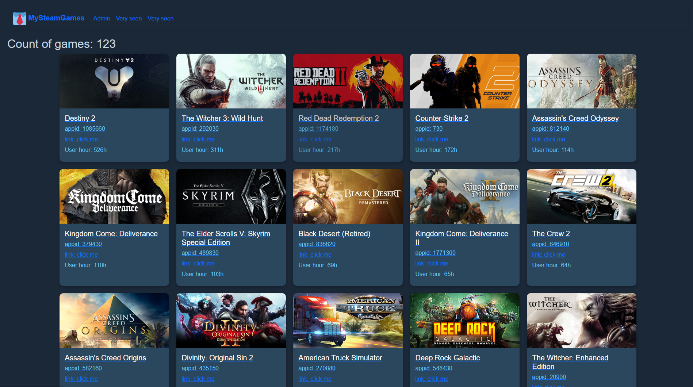Viewport: 693px width, 387px height.
Task: Open the Assassin's Creed Origins cover
Action: pyautogui.click(x=114, y=321)
